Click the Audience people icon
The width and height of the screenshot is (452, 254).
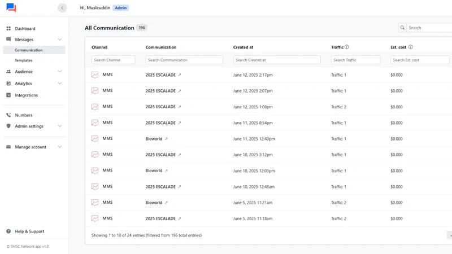pyautogui.click(x=8, y=72)
